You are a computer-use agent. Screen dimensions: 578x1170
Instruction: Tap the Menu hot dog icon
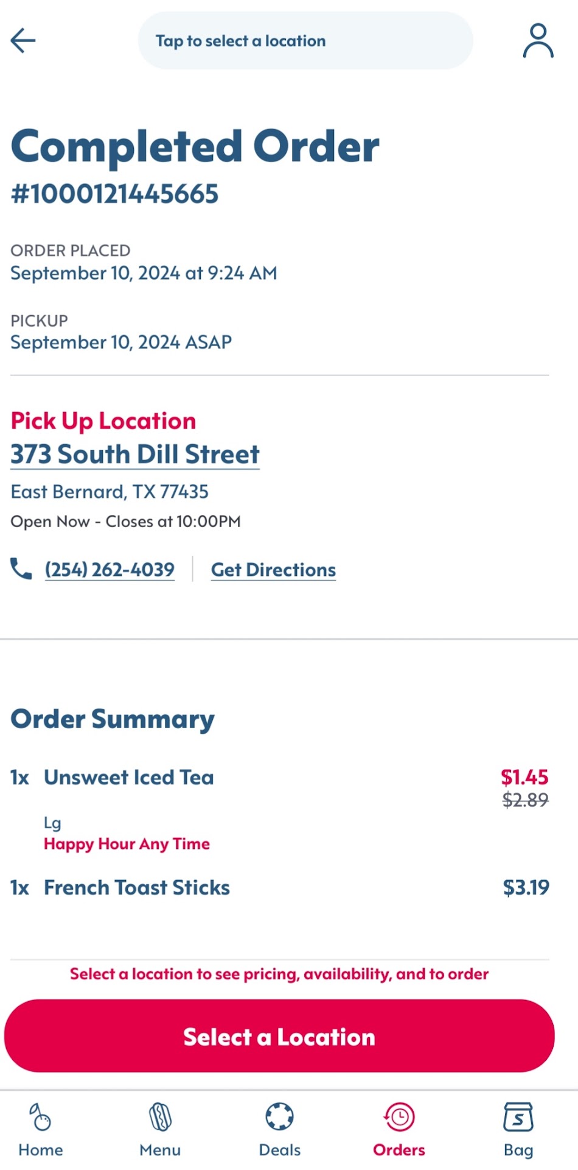[x=160, y=1117]
